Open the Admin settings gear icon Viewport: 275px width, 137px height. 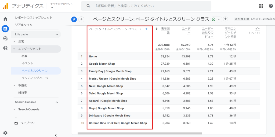[5, 133]
